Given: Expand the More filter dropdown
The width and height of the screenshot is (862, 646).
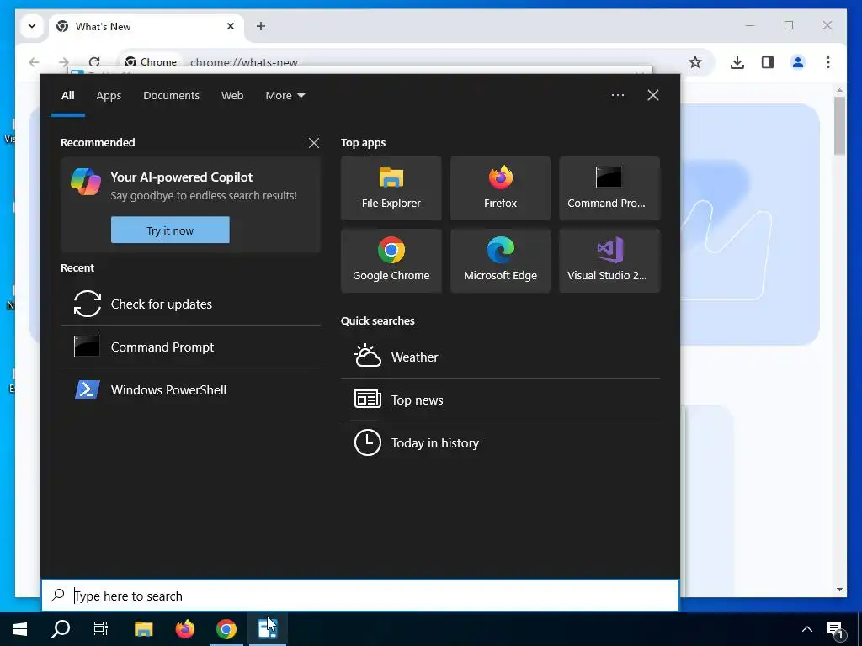Looking at the screenshot, I should click(x=285, y=96).
